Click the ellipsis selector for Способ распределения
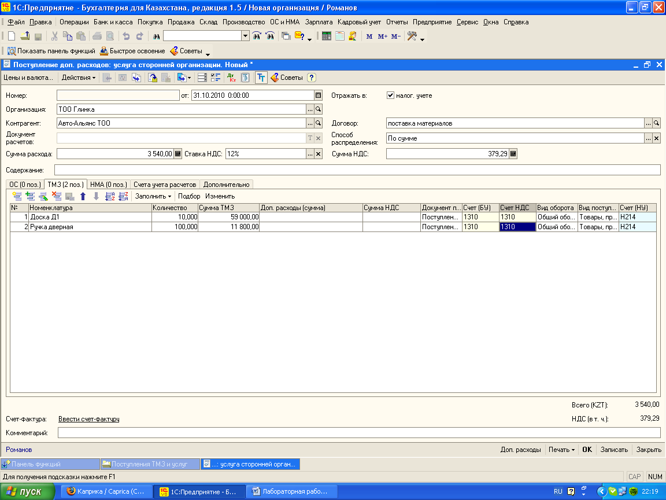This screenshot has width=666, height=500. (648, 138)
